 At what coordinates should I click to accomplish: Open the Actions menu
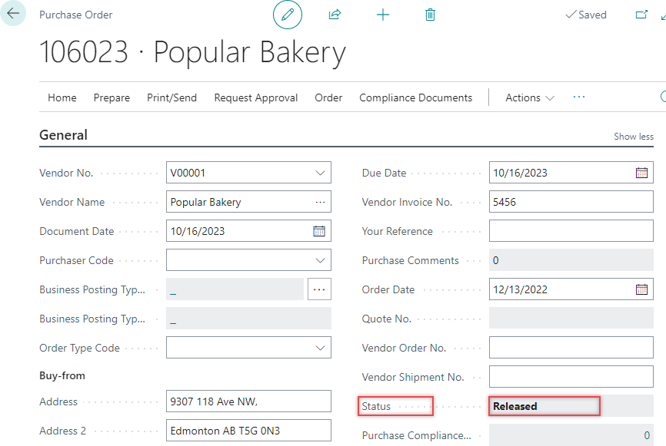529,97
